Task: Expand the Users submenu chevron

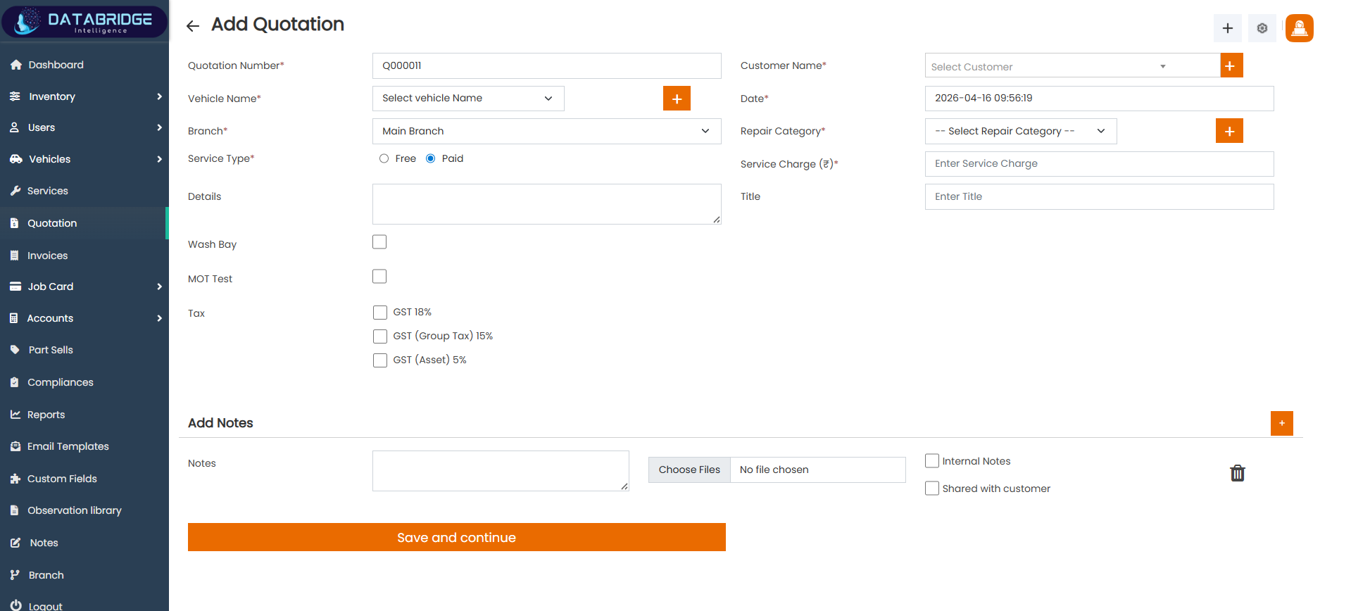Action: click(159, 127)
